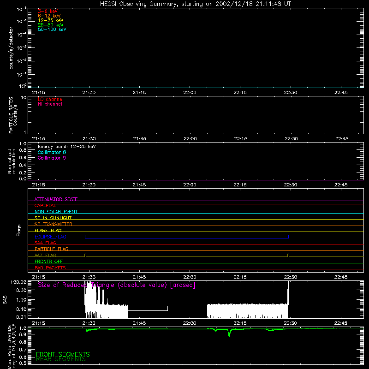Click the REAR SEGMENTS legend label
Image resolution: width=369 pixels, height=369 pixels.
click(61, 359)
